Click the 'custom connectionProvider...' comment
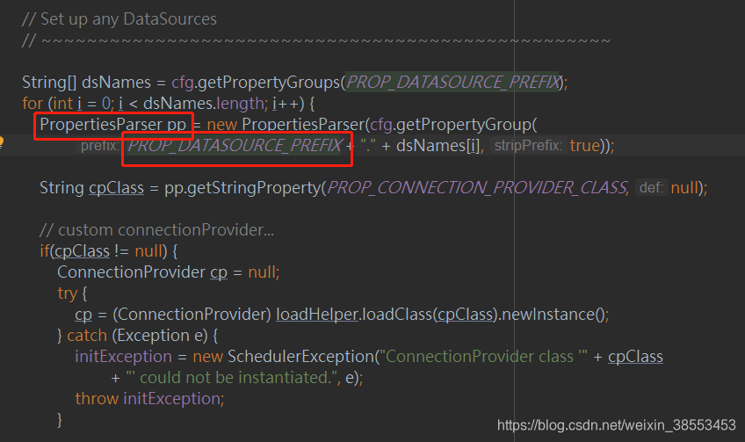The width and height of the screenshot is (745, 442). pos(156,230)
